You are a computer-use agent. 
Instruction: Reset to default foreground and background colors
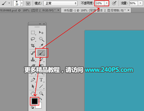click(x=32, y=107)
